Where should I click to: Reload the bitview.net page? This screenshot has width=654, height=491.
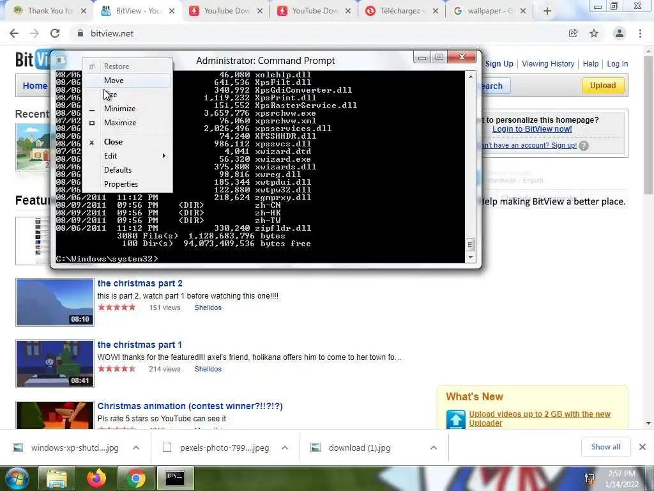click(x=55, y=33)
